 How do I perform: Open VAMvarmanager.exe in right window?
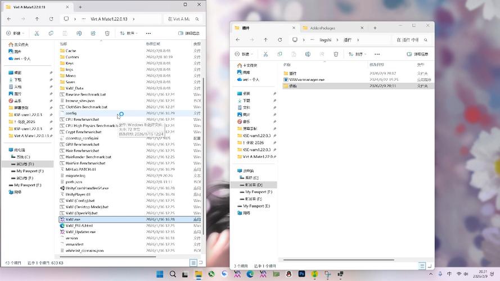(x=307, y=80)
